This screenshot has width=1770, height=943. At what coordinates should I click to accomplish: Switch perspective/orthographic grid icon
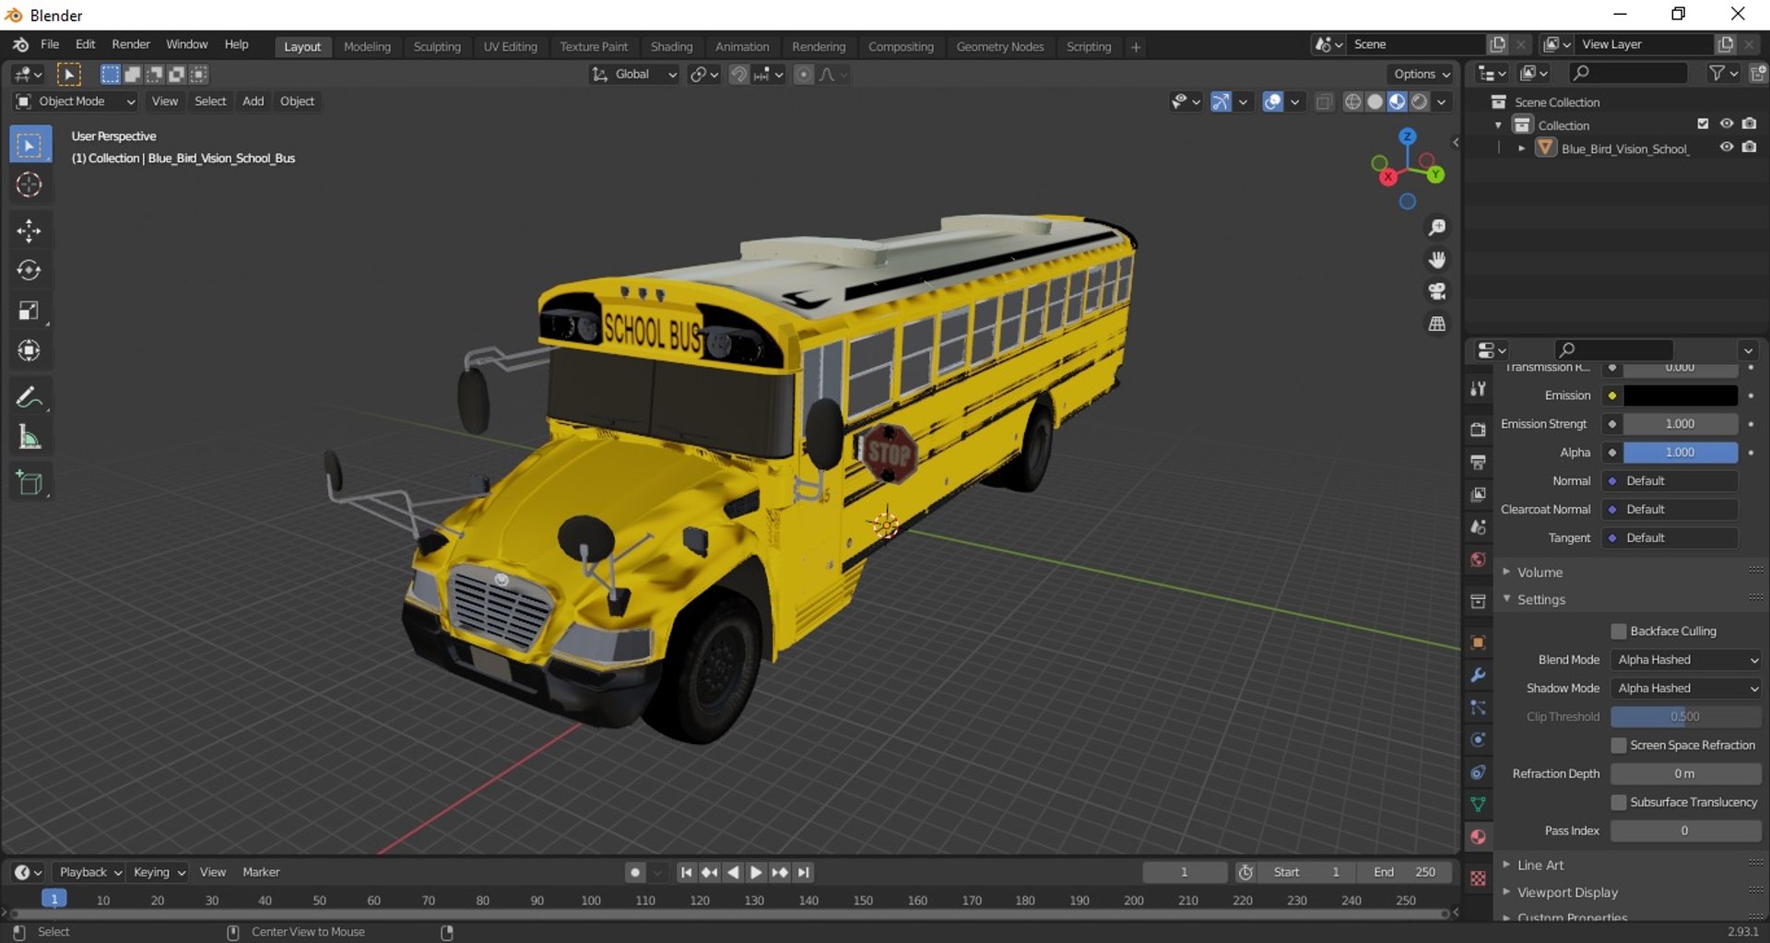pyautogui.click(x=1436, y=324)
